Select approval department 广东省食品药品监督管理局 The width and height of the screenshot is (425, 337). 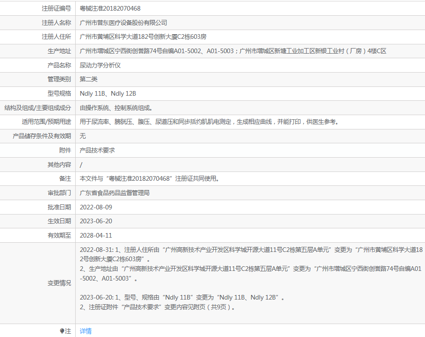[x=114, y=193]
